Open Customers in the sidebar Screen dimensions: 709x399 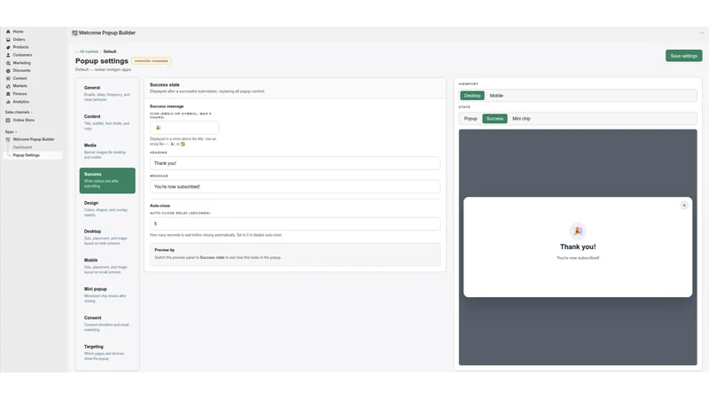coord(22,55)
